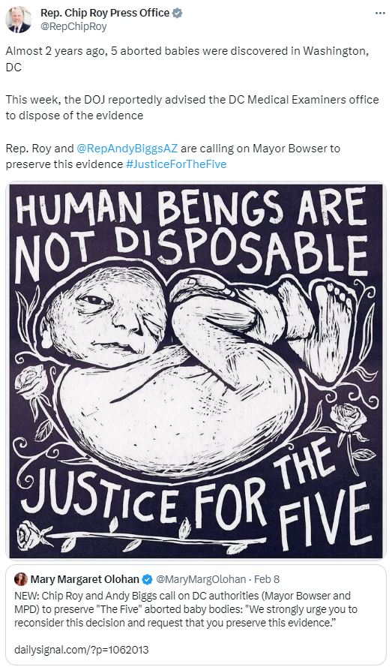
Task: Open the three-dot more options menu
Action: tap(379, 14)
